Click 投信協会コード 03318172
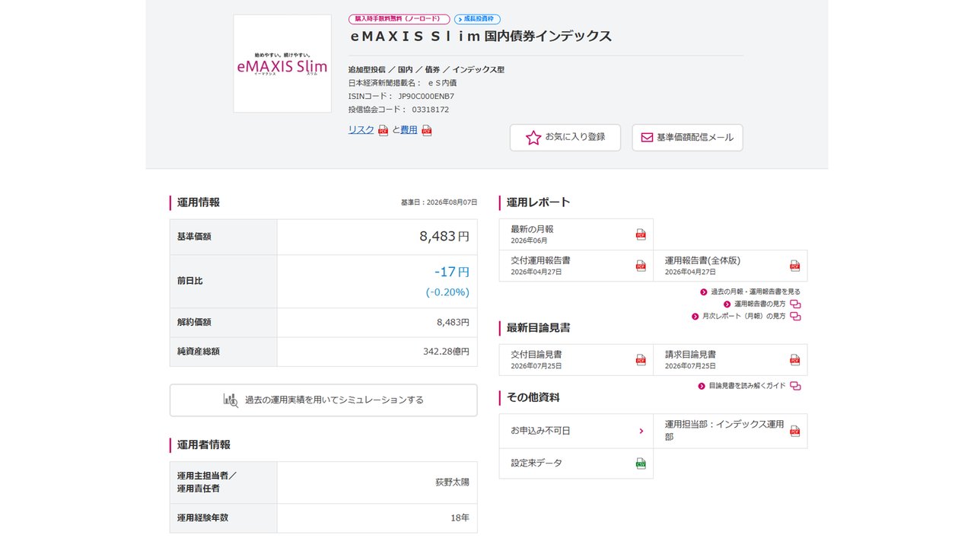The height and width of the screenshot is (548, 974). [x=430, y=110]
